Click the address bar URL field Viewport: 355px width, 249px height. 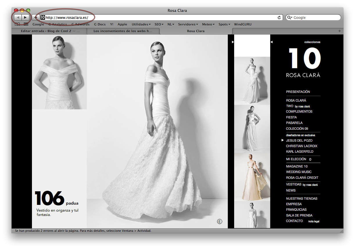161,17
